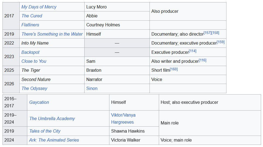Click the Host; also executive producer note
The height and width of the screenshot is (147, 263).
click(189, 102)
